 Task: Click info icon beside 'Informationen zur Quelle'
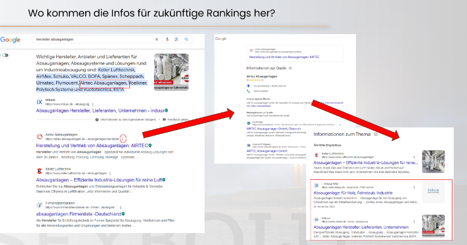[x=290, y=68]
